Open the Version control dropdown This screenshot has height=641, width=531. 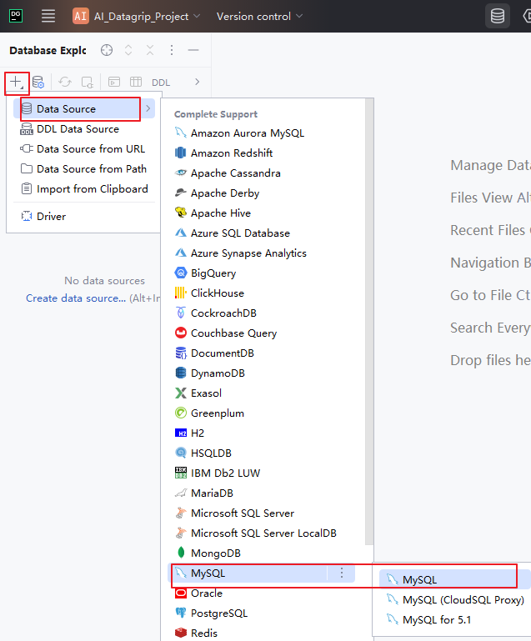click(259, 17)
